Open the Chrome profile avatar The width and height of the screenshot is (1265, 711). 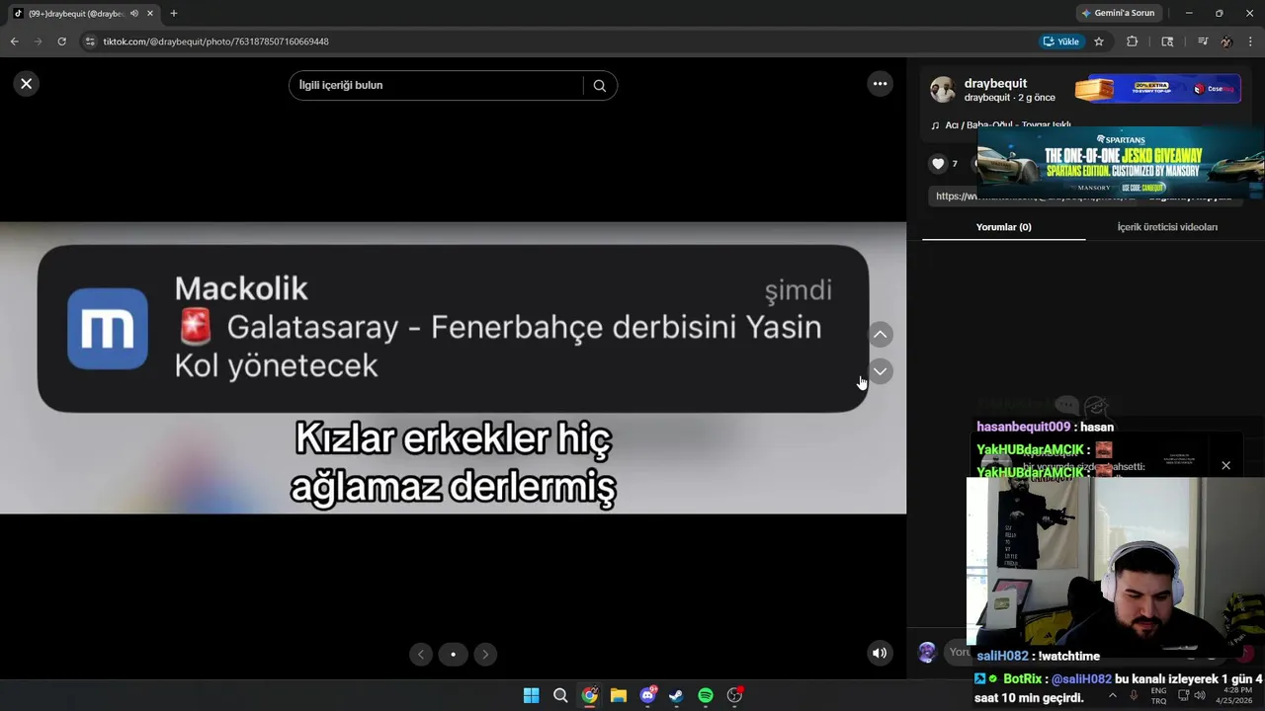click(x=1226, y=41)
